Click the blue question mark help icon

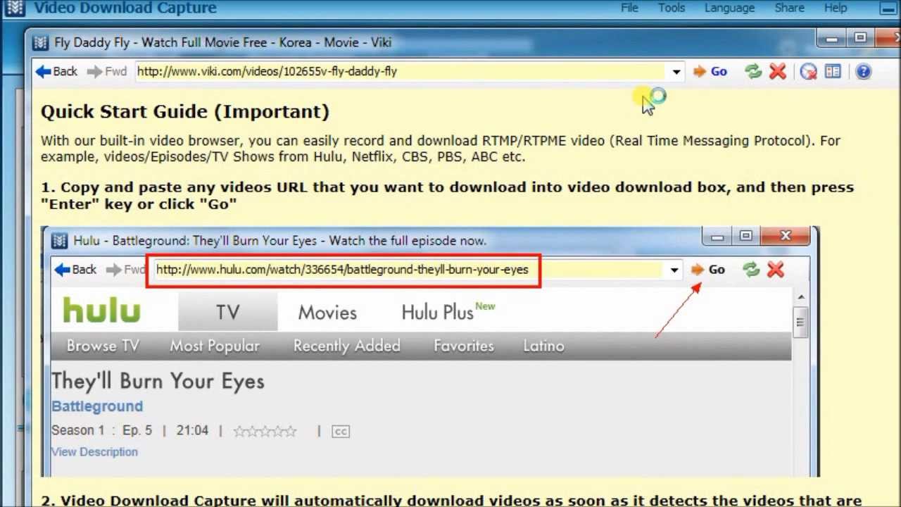863,72
